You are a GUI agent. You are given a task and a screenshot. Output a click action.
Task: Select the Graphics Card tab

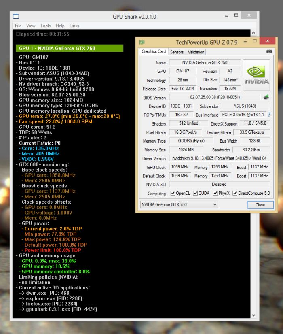[x=154, y=51]
